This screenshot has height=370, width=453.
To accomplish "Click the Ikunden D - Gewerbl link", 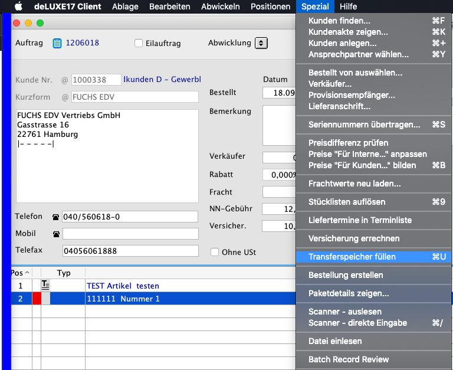I will click(162, 79).
